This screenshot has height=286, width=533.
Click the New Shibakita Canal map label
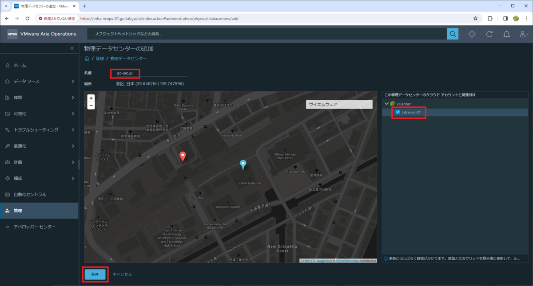coord(282,249)
